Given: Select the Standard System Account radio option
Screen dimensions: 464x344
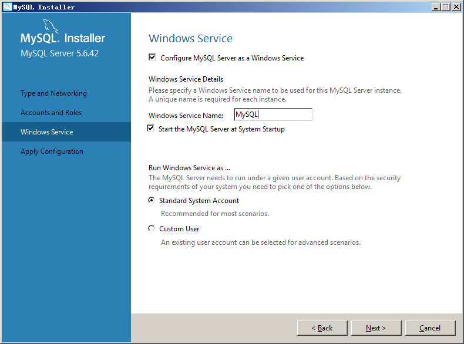Looking at the screenshot, I should click(151, 200).
